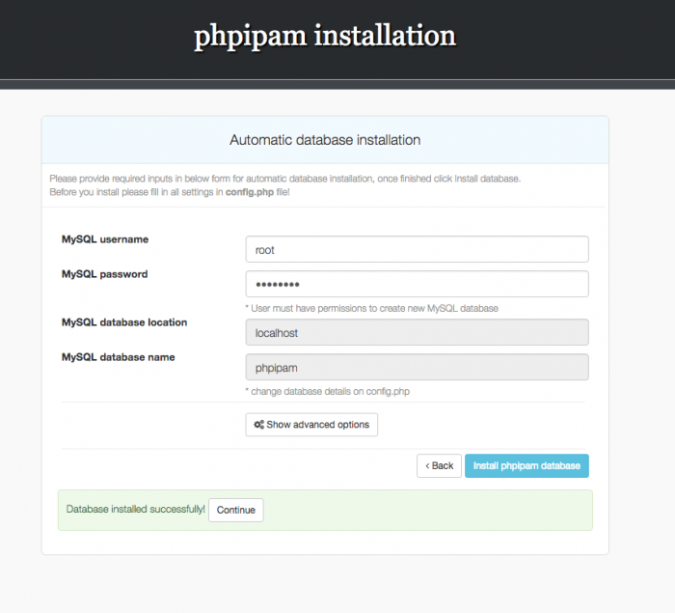675x613 pixels.
Task: Click the MySQL username field
Action: (417, 249)
